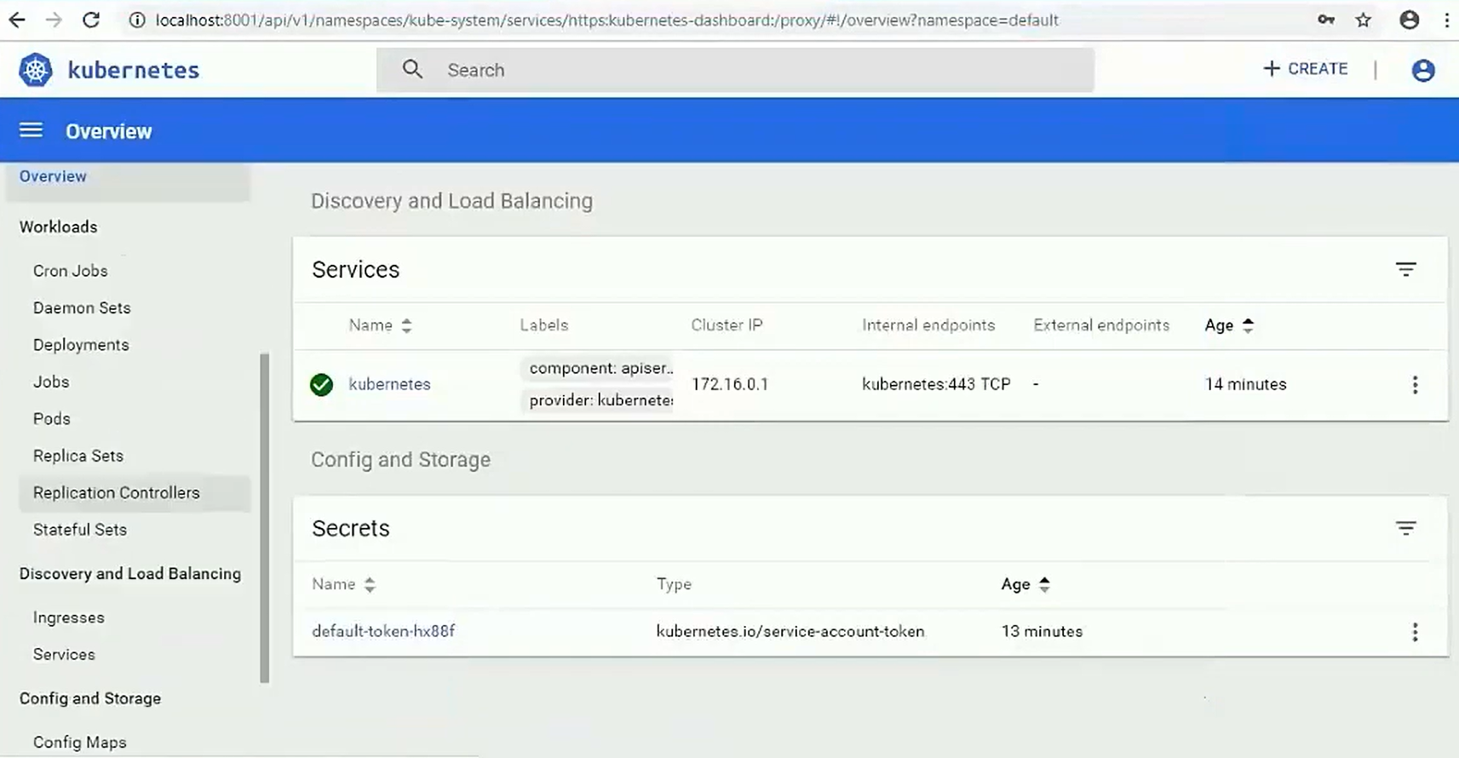Go to Ingresses
1459x758 pixels.
coord(68,617)
